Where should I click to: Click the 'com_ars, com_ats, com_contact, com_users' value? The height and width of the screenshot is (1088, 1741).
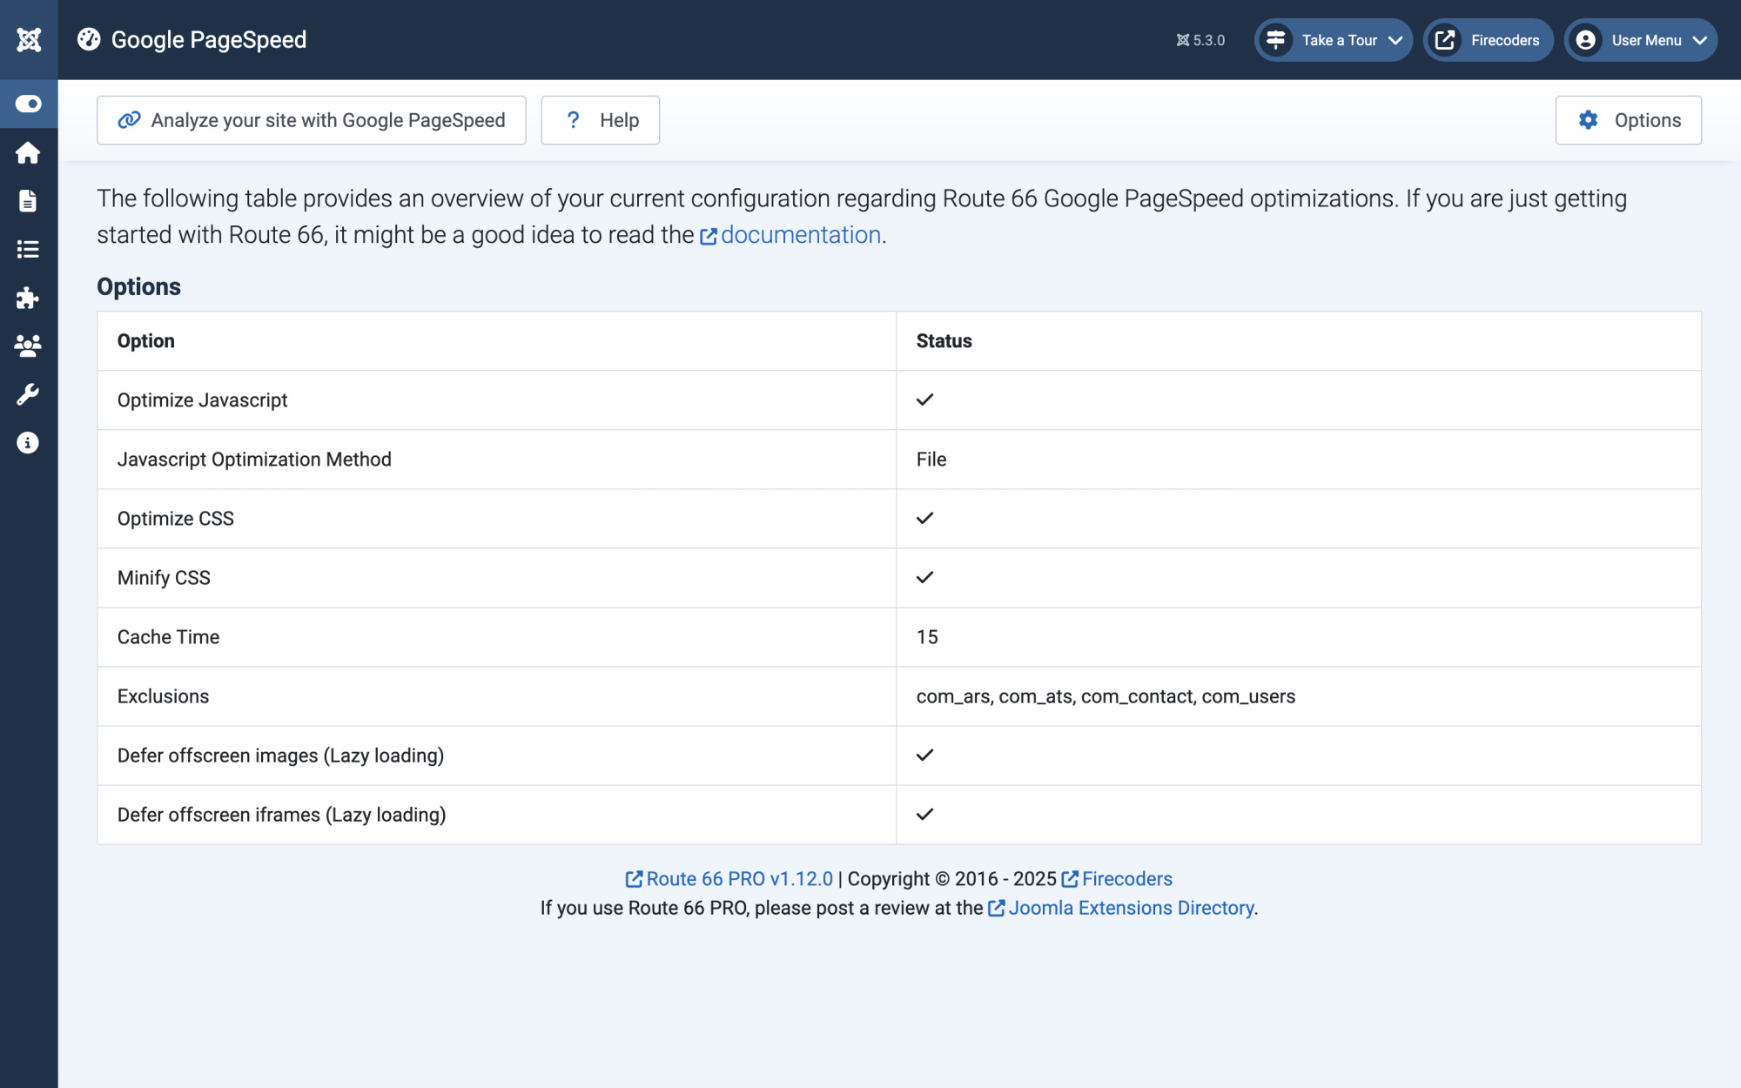(x=1106, y=696)
